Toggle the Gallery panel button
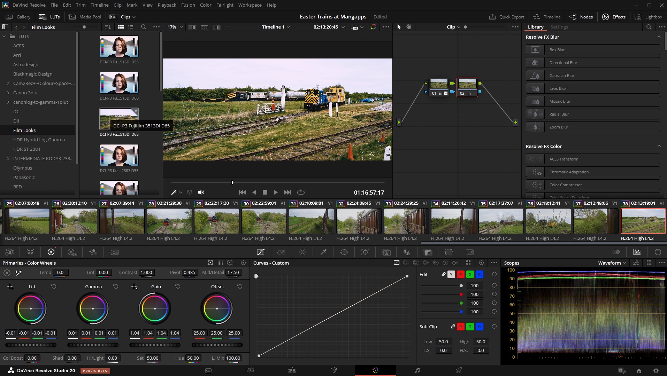 coord(18,17)
